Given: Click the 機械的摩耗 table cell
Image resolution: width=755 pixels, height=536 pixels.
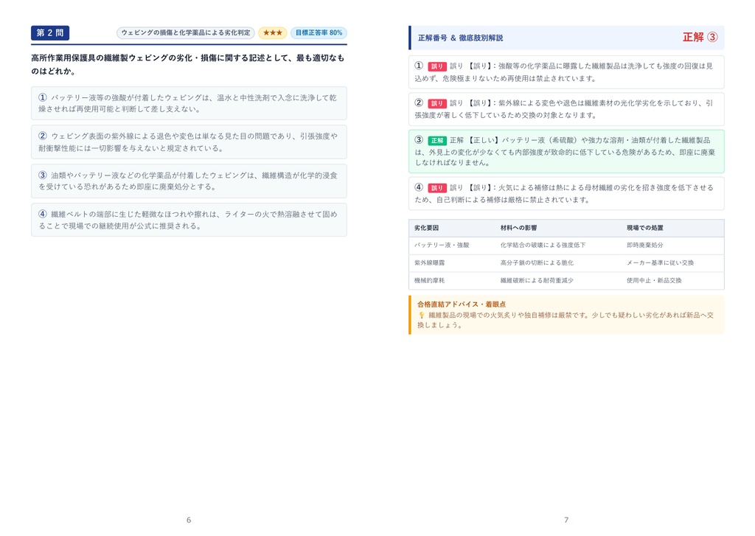Looking at the screenshot, I should 430,280.
